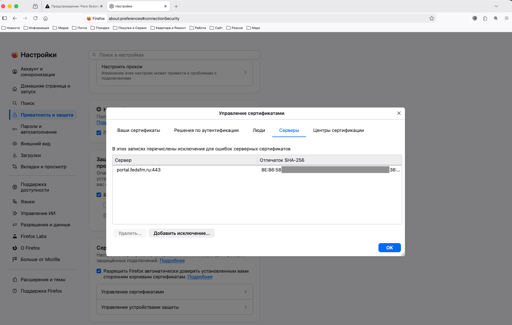This screenshot has height=325, width=512.
Task: Bookmark this page with the star icon
Action: click(432, 18)
